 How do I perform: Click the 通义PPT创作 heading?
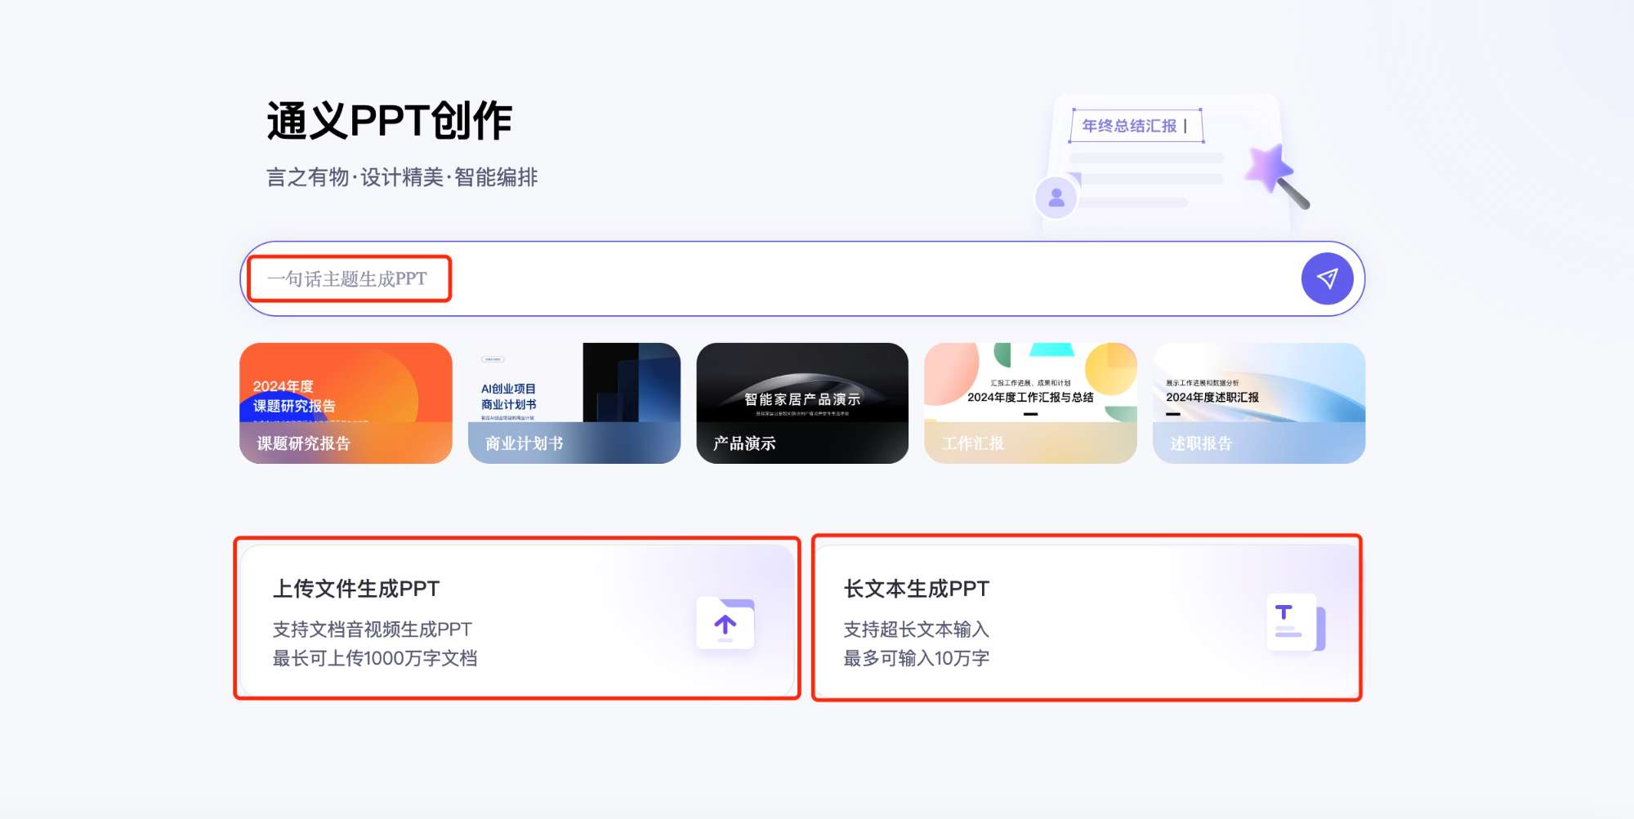(389, 121)
